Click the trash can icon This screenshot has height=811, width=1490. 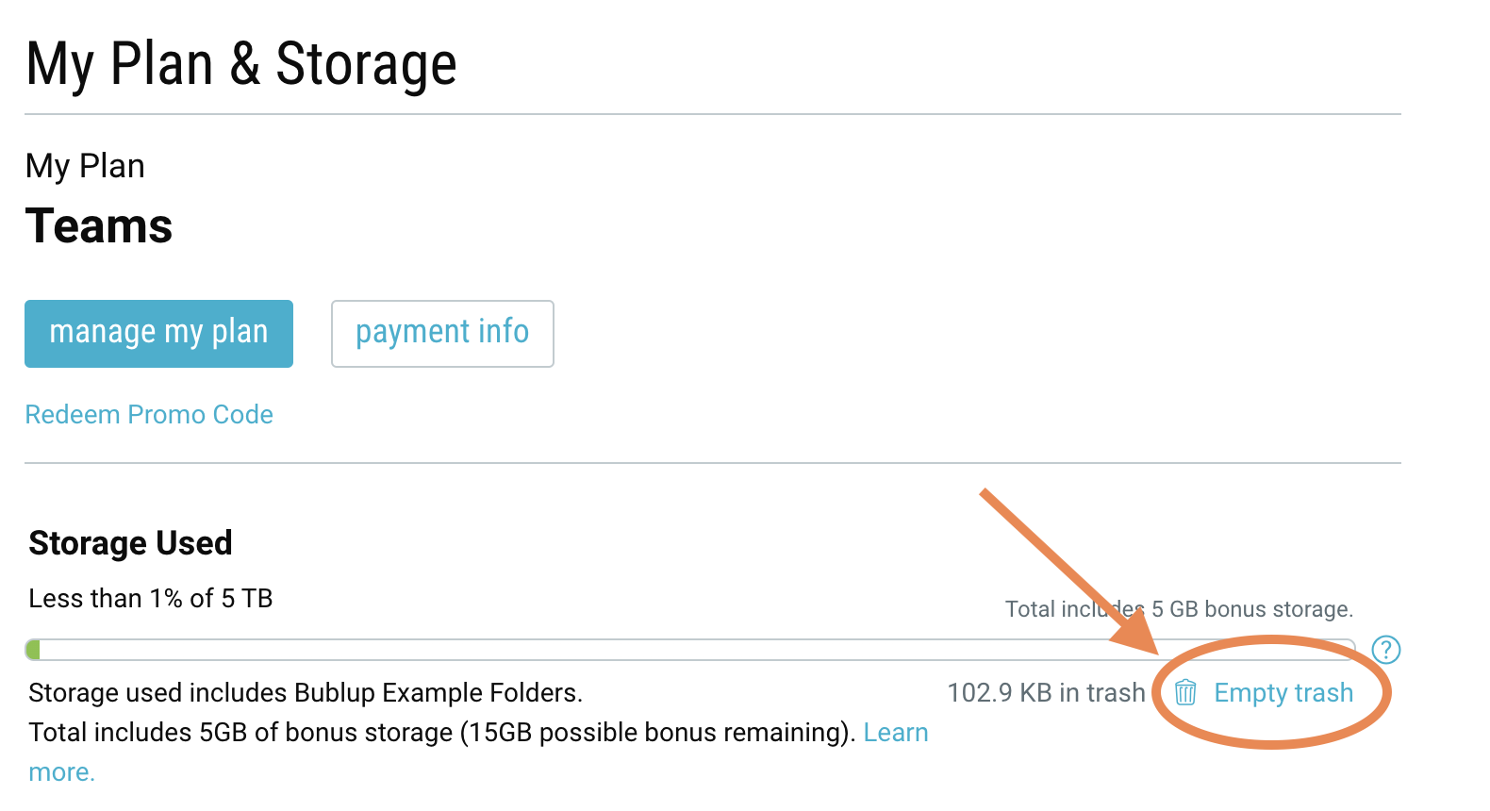point(1185,693)
